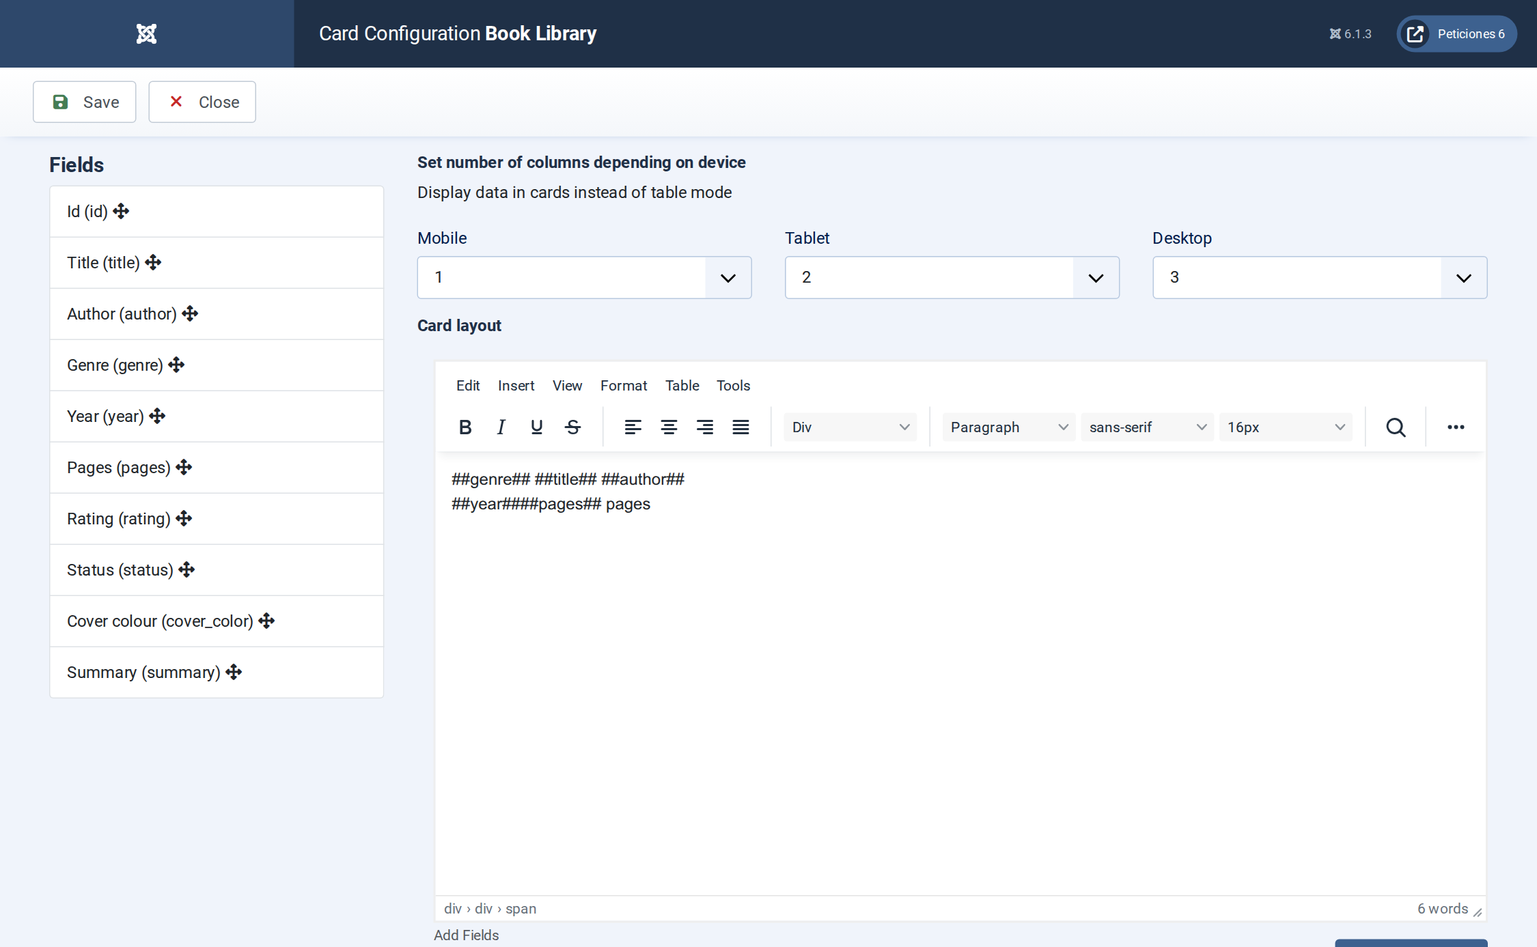Screen dimensions: 1537x947
Task: Click move handle for Id field
Action: click(121, 211)
